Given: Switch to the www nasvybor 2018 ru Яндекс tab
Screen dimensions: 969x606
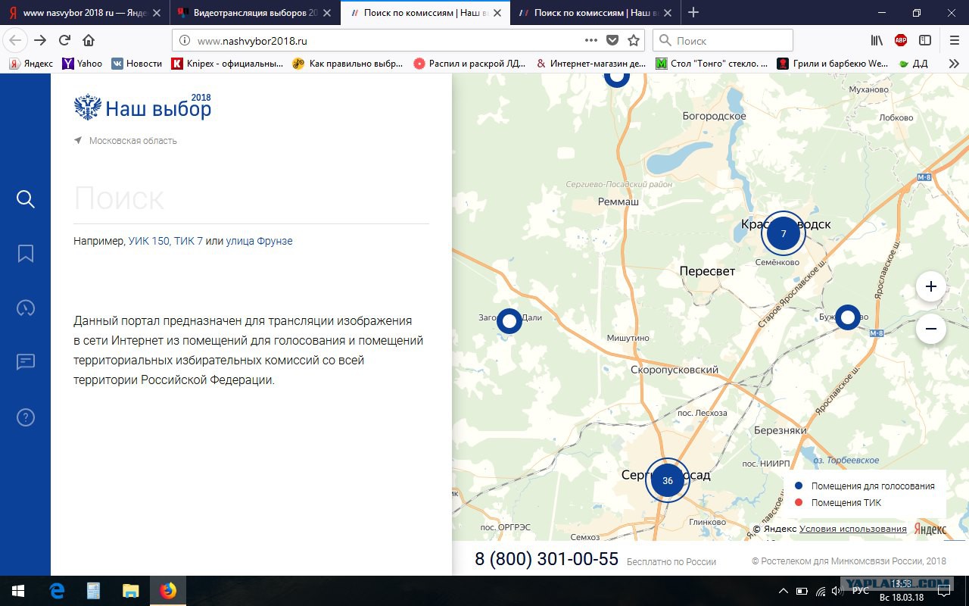Looking at the screenshot, I should [x=83, y=13].
